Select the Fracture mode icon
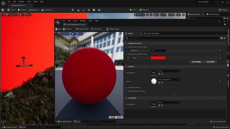 [x=94, y=10]
